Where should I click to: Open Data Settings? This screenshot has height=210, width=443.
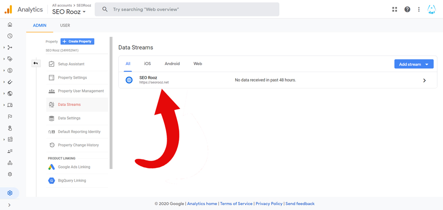coord(77,118)
